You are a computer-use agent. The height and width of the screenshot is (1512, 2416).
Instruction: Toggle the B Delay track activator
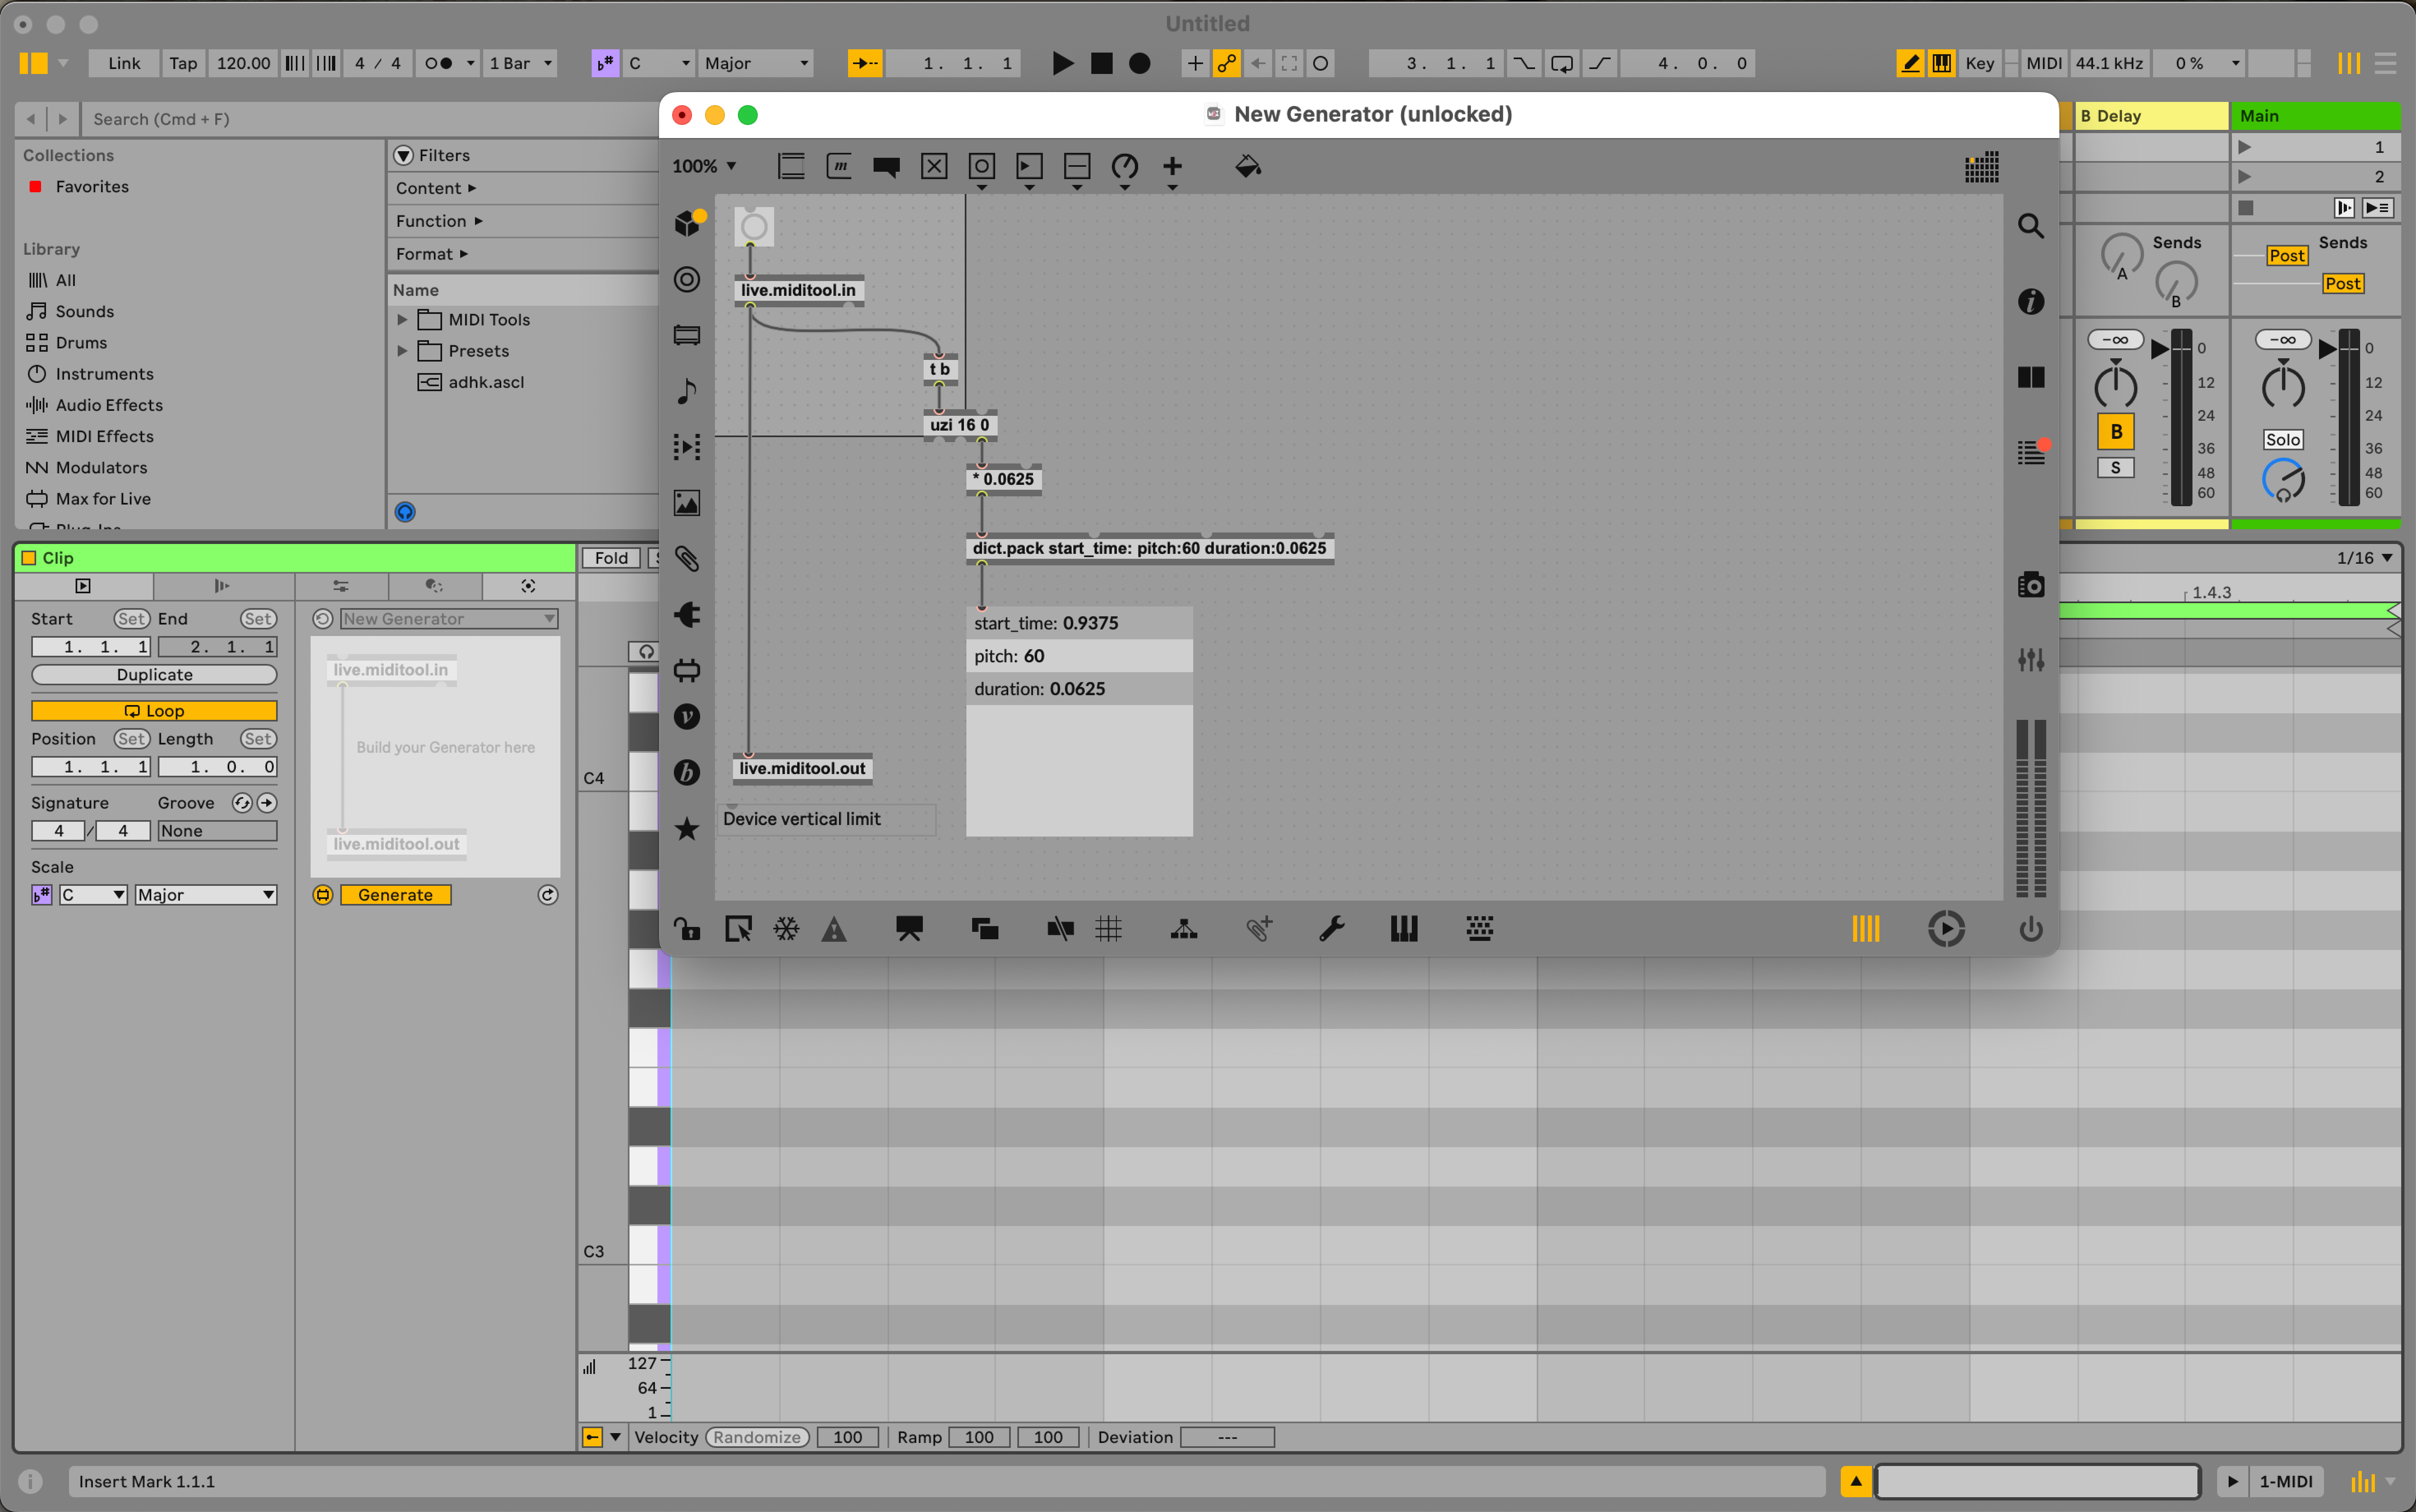click(x=2116, y=431)
